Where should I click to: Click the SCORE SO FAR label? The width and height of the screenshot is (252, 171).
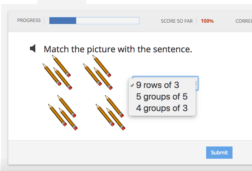pos(177,21)
